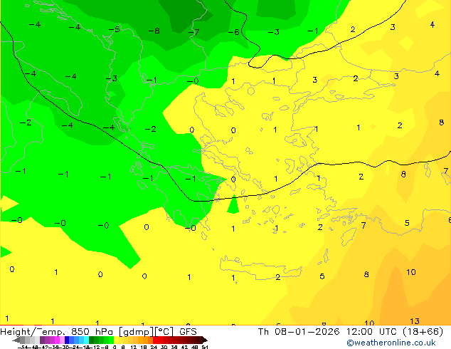Pick the dark purple swatch in legend
Screen dimensions: 451x349
coord(42,340)
